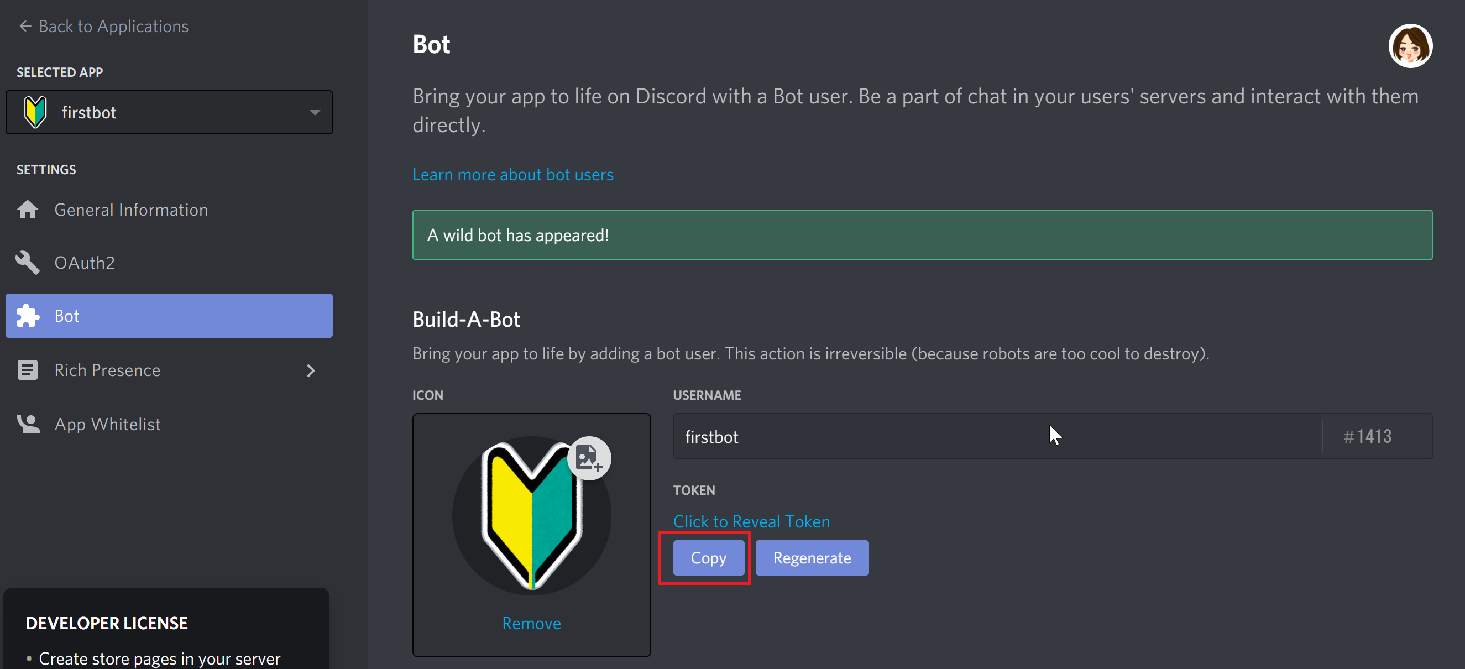Screen dimensions: 1465x669
Task: Click the back arrow to Applications
Action: point(25,26)
